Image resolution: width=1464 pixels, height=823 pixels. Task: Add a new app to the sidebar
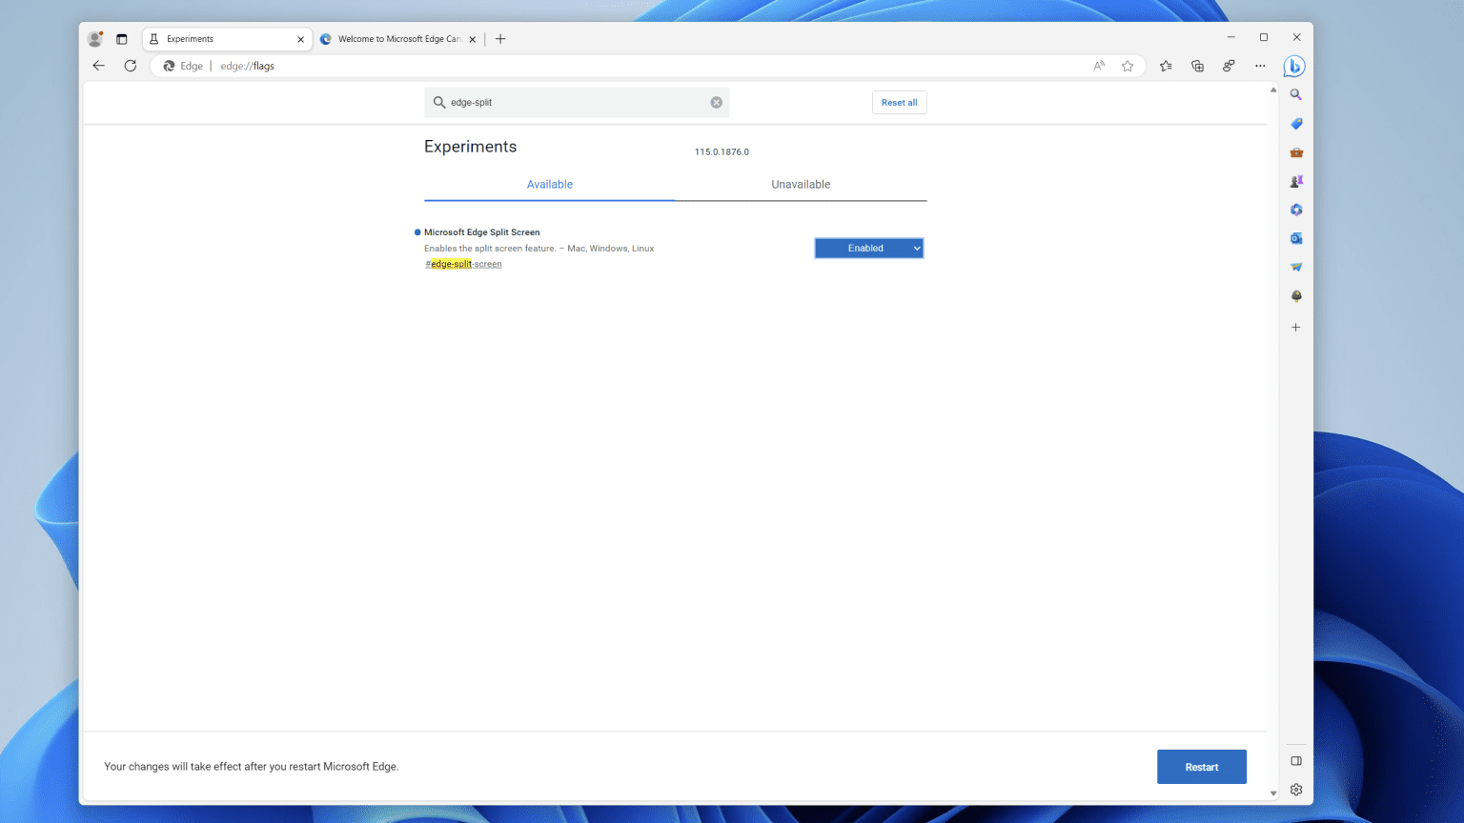coord(1295,327)
